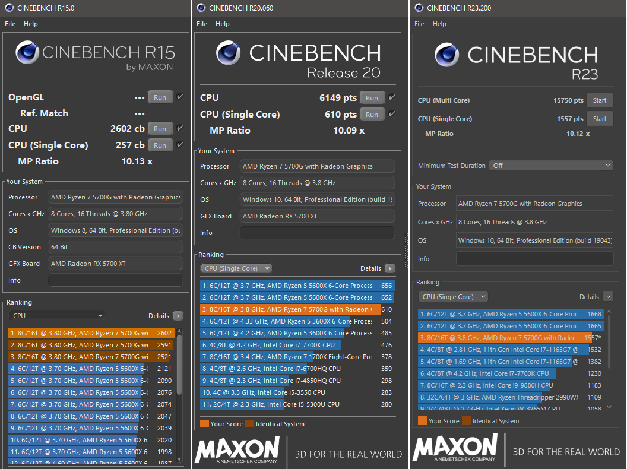627x469 pixels.
Task: Start CPU (Single Core) test in R23
Action: click(600, 119)
